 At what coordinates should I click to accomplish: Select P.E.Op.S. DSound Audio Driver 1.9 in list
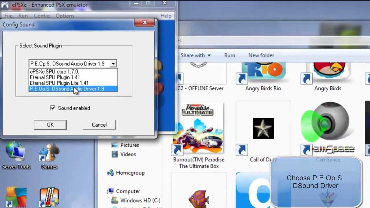73,89
